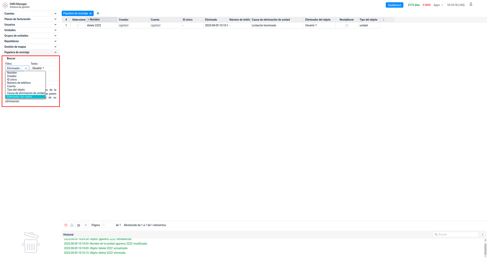
Task: Expand the Cuentas section
Action: coord(31,14)
